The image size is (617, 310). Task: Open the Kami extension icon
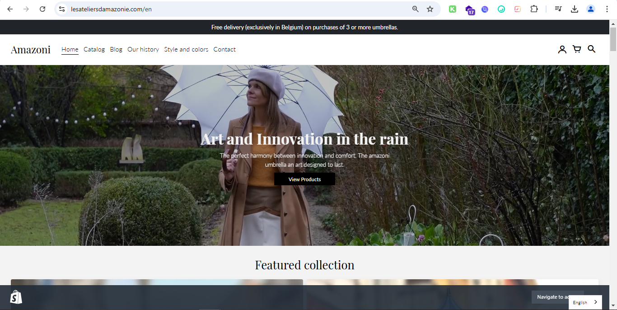(453, 9)
